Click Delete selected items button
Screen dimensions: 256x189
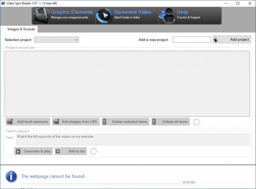[125, 122]
